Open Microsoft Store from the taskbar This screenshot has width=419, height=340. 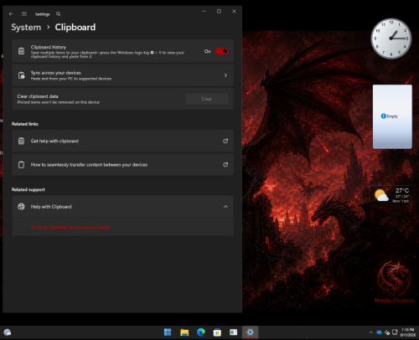217,332
